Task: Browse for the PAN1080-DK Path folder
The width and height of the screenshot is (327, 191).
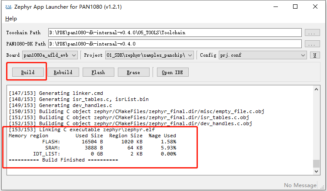Action: 312,44
